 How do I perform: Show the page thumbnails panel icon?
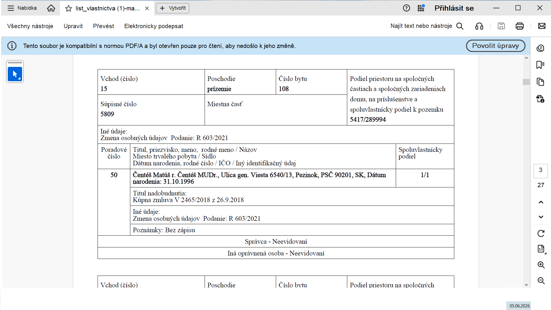(541, 82)
